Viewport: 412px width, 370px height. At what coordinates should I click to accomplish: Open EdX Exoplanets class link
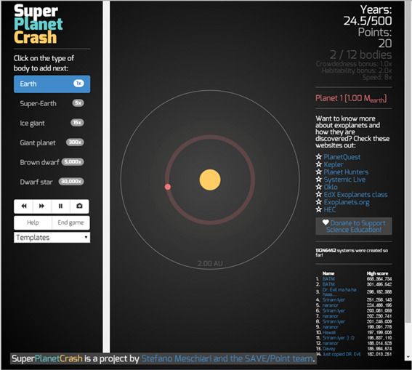click(355, 195)
